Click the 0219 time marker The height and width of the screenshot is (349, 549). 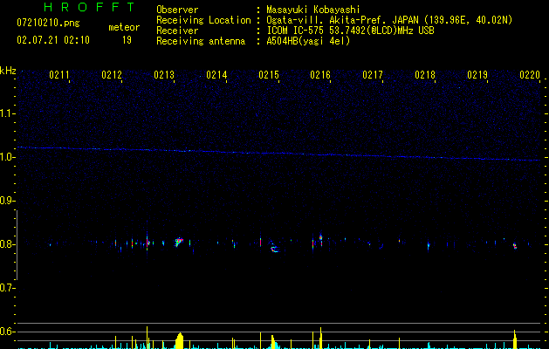477,75
